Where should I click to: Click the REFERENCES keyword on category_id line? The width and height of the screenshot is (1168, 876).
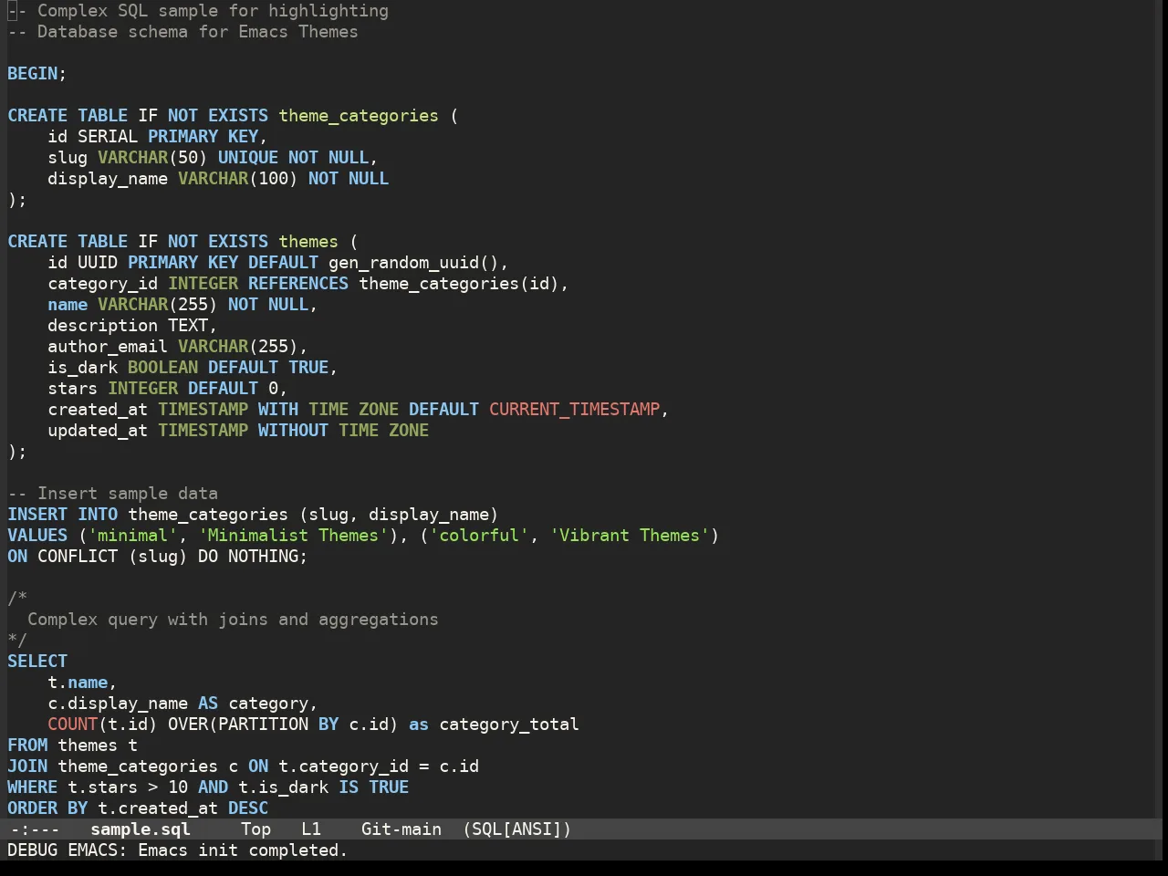pos(298,284)
